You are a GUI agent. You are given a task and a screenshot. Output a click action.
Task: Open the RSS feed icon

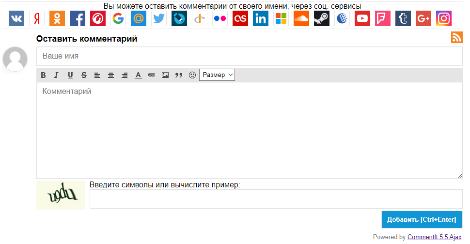[456, 37]
